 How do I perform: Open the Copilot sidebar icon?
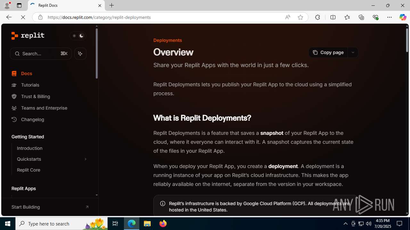(403, 17)
